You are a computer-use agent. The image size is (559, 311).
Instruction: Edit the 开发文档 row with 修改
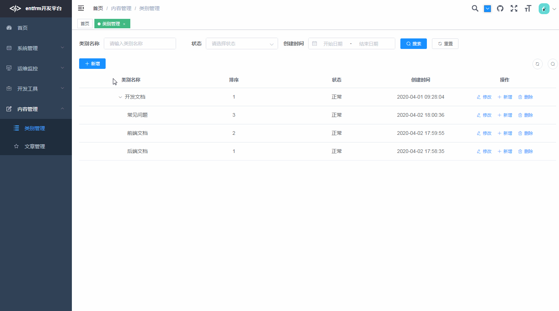[x=484, y=97]
